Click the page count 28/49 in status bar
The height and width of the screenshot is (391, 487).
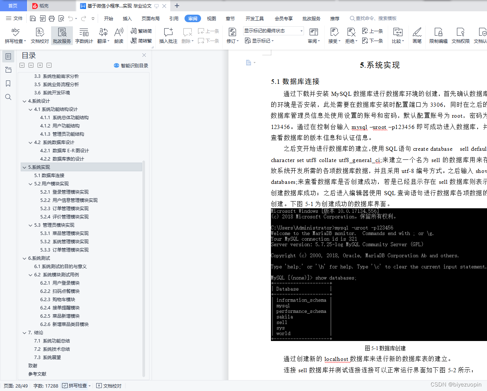tap(16, 386)
